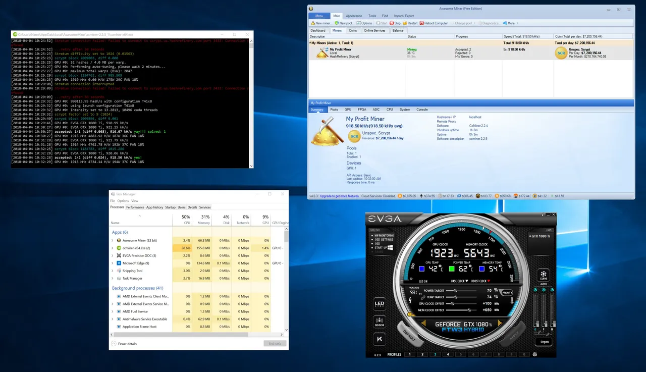Click the LED Sync button in EVGA Precision
This screenshot has height=372, width=646.
click(x=379, y=304)
